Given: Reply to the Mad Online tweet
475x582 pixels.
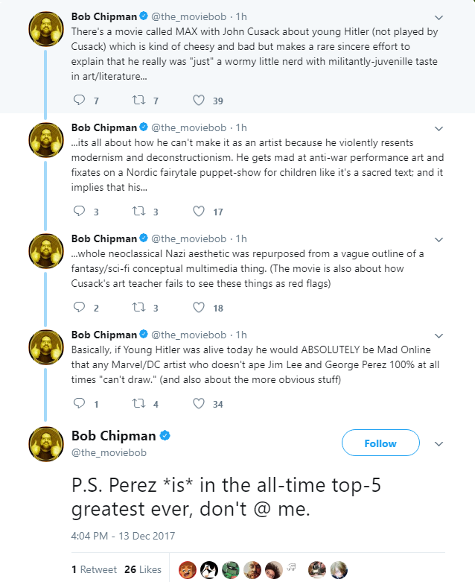Looking at the screenshot, I should click(81, 404).
